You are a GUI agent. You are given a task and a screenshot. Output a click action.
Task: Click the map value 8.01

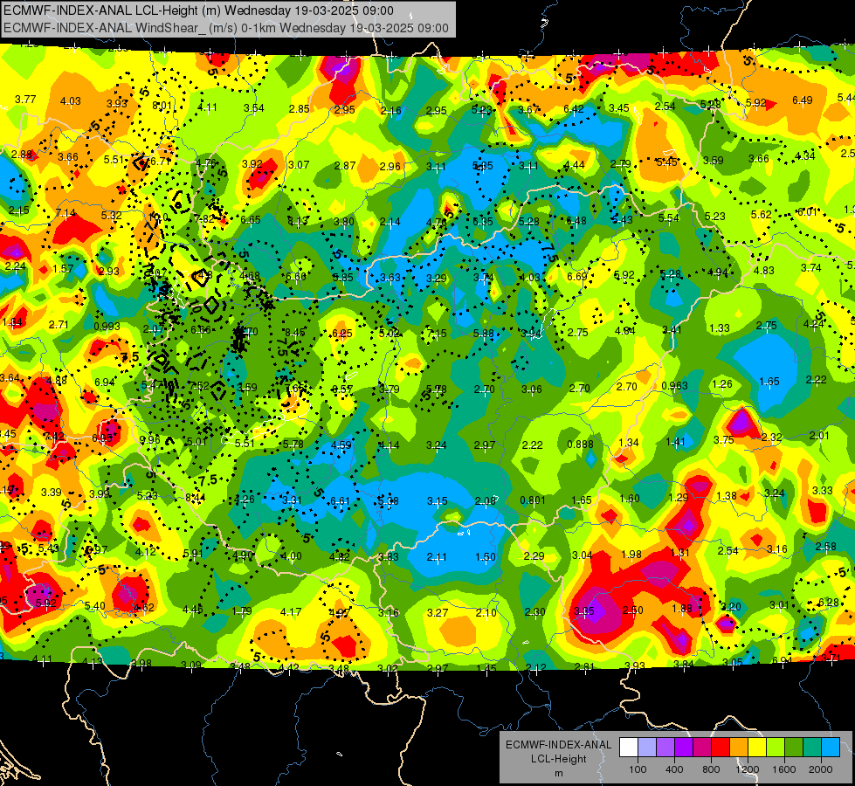(x=162, y=106)
